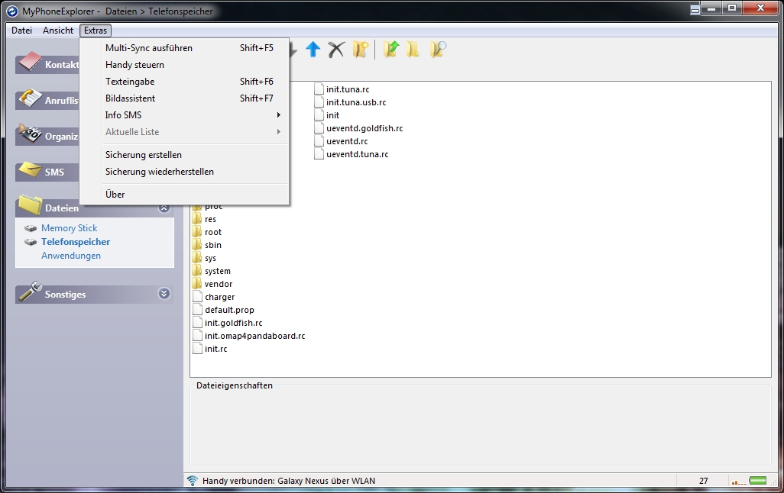Click the WLAN connection status icon
Screen dimensions: 784x493
193,481
